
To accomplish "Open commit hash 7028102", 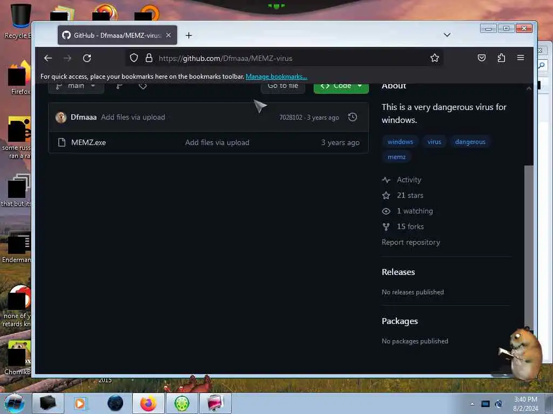I will click(x=291, y=117).
